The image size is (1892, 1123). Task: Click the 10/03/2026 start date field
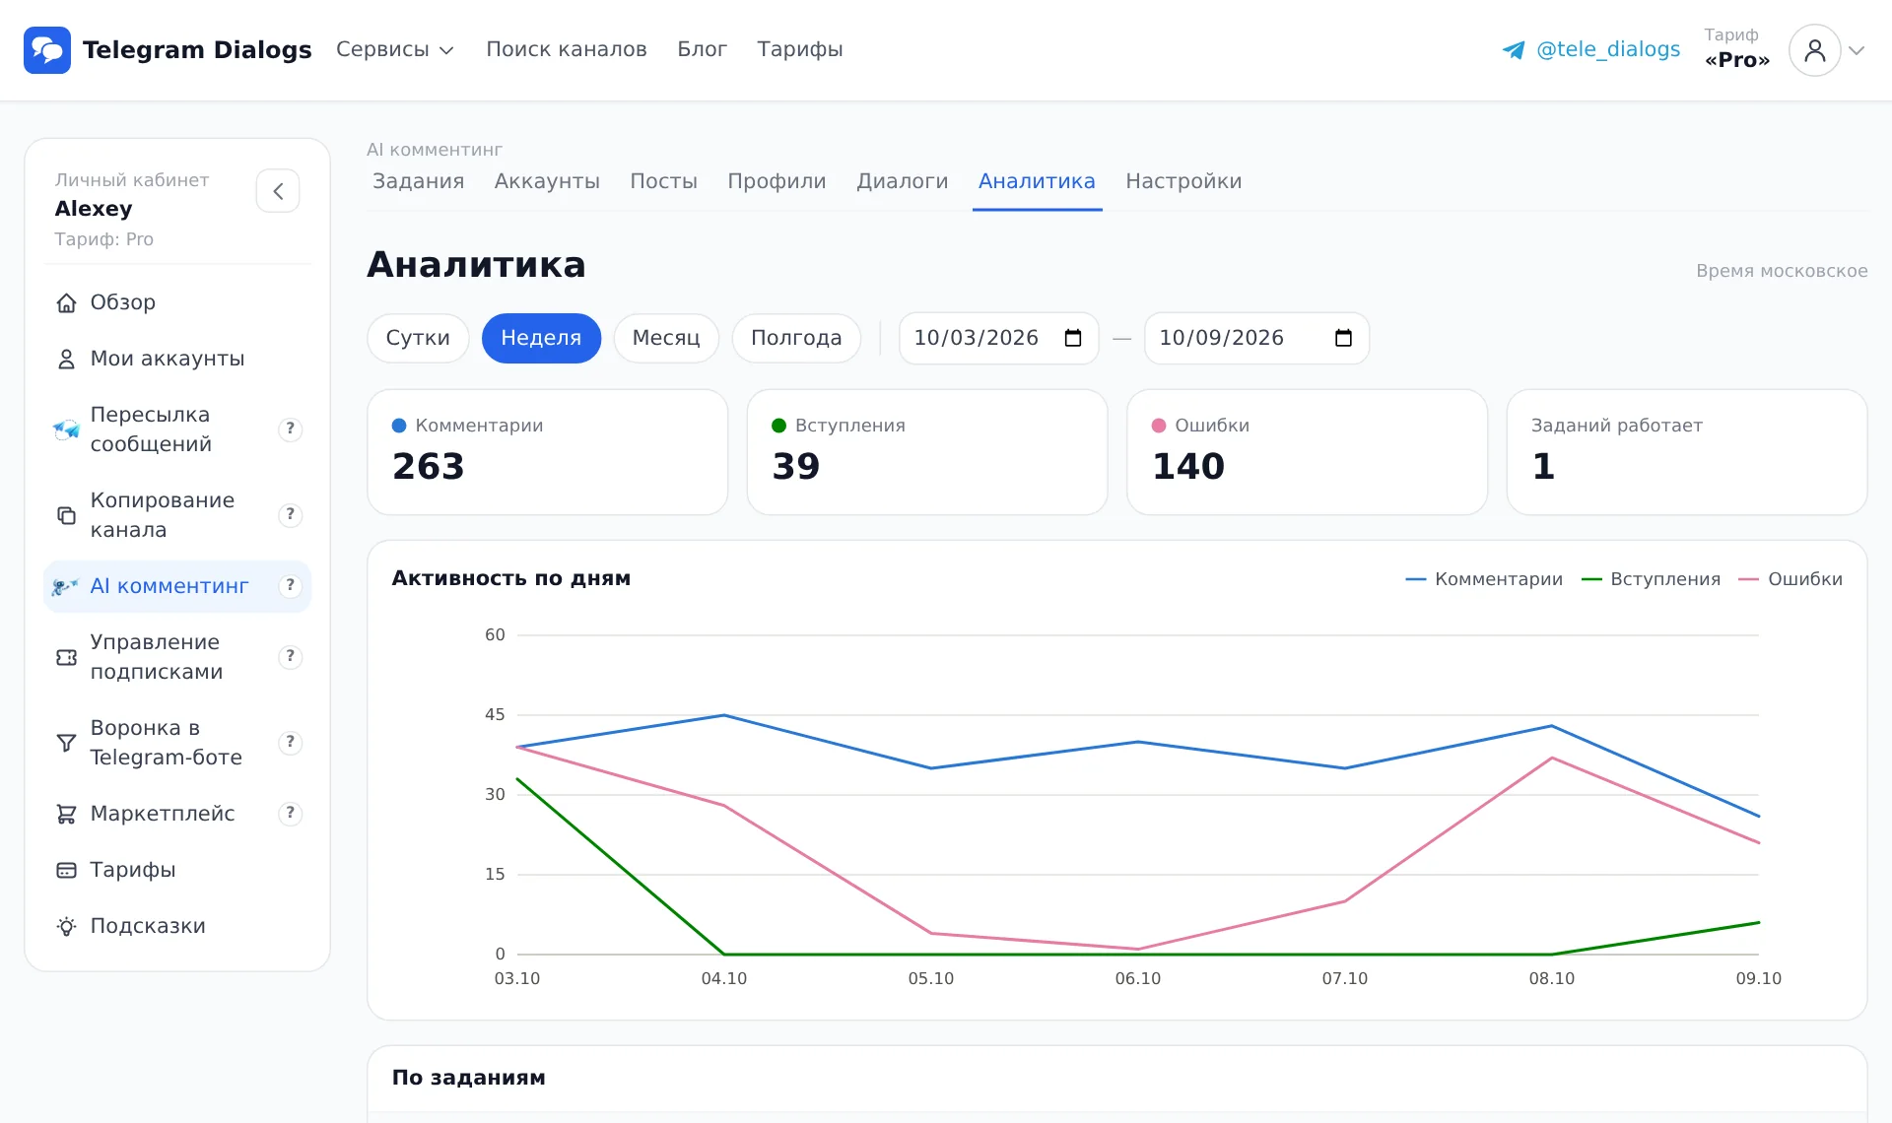998,338
